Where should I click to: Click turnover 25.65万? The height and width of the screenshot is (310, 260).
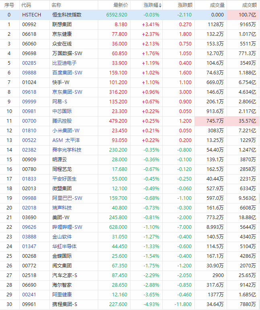(248, 275)
